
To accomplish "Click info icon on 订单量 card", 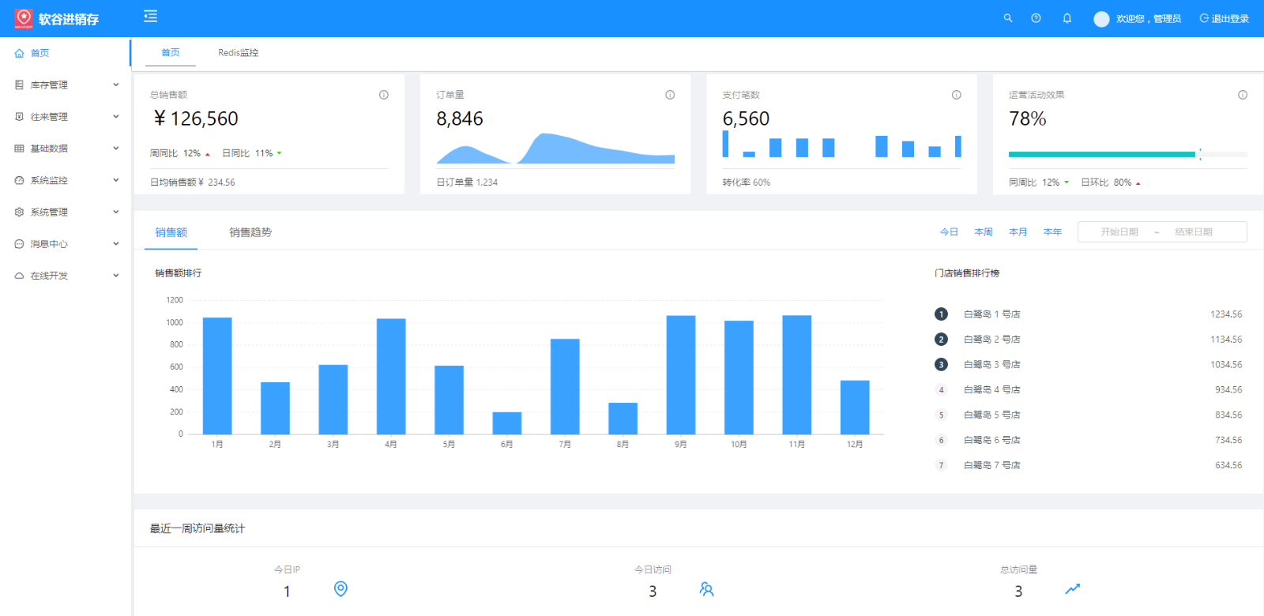I will tap(670, 95).
